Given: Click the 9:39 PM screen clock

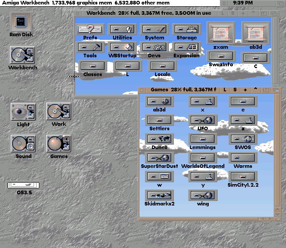Looking at the screenshot, I should [243, 3].
